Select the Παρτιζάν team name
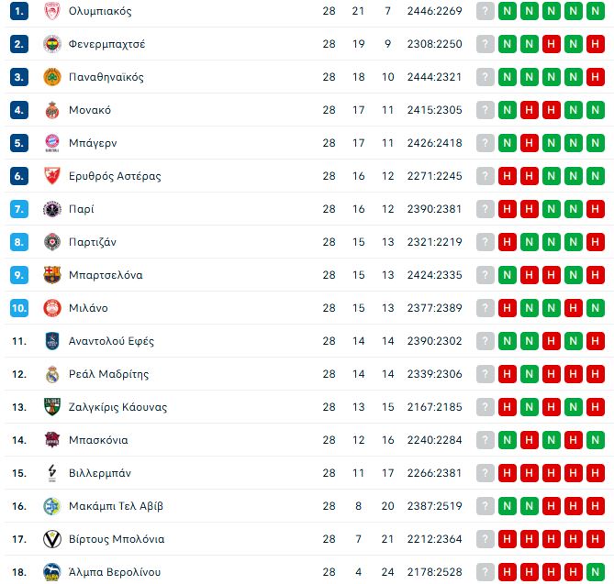 tap(93, 242)
